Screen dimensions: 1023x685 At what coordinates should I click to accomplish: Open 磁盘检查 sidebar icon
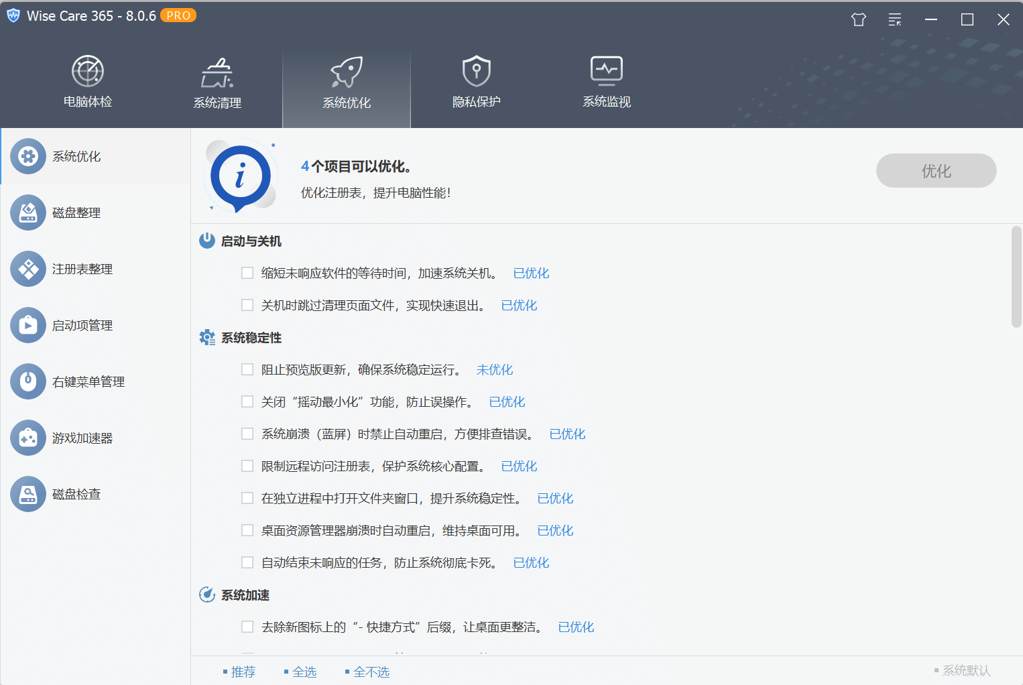click(28, 494)
